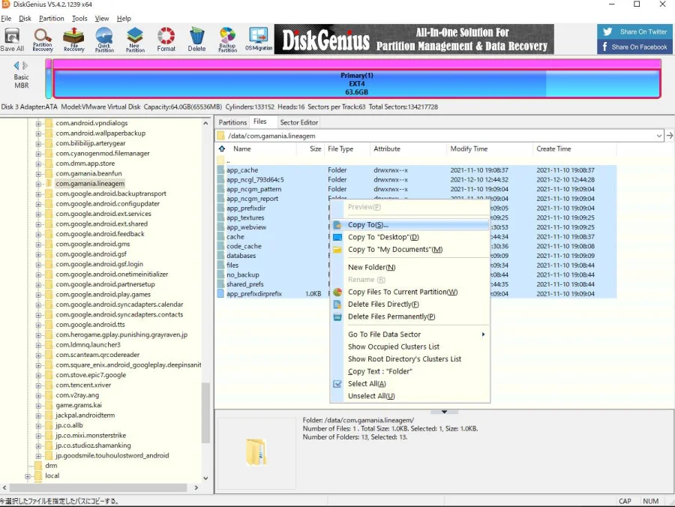
Task: Open the path dropdown for /data/com.gamania.lineagem
Action: pyautogui.click(x=658, y=136)
